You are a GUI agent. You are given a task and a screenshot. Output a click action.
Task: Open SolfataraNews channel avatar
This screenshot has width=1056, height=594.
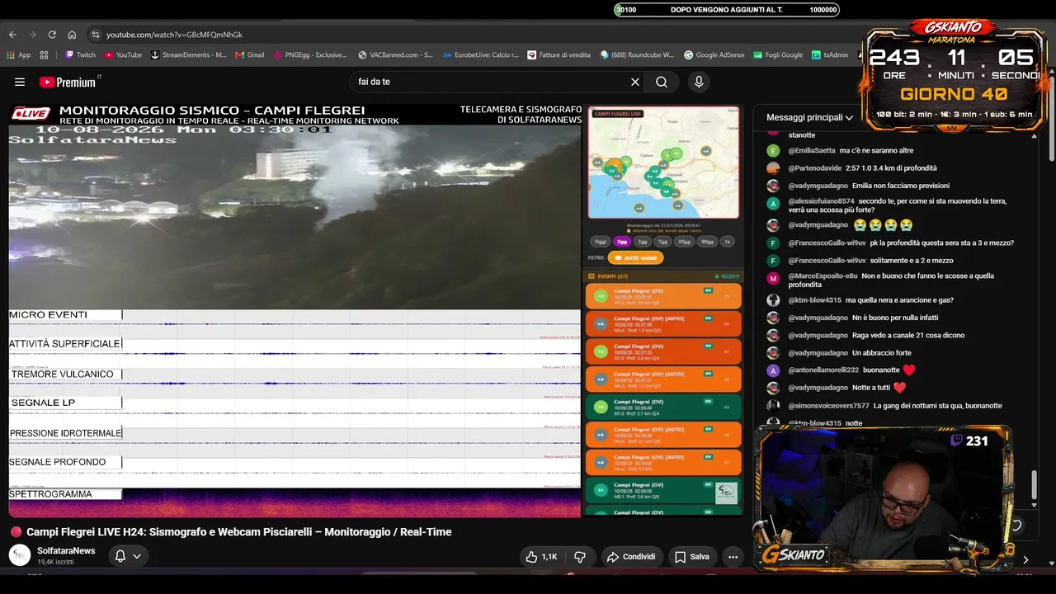point(20,555)
